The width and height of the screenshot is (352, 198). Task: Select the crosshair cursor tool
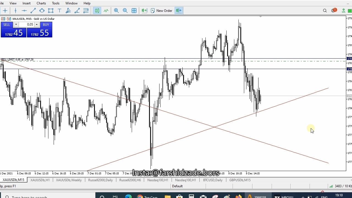[5, 10]
